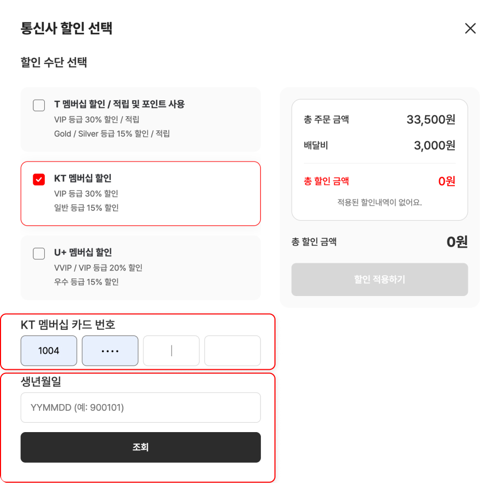The image size is (499, 483).
Task: Click the '할인 수단 선택' heading
Action: tap(54, 63)
